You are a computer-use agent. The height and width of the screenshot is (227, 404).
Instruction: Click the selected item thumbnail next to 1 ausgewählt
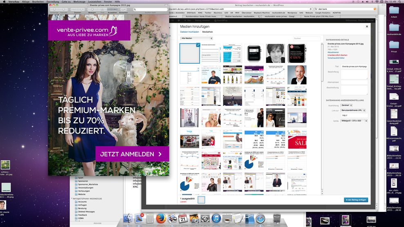tap(201, 200)
